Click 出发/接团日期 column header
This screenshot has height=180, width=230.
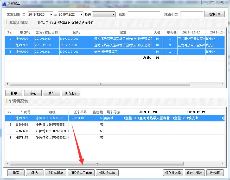click(47, 32)
